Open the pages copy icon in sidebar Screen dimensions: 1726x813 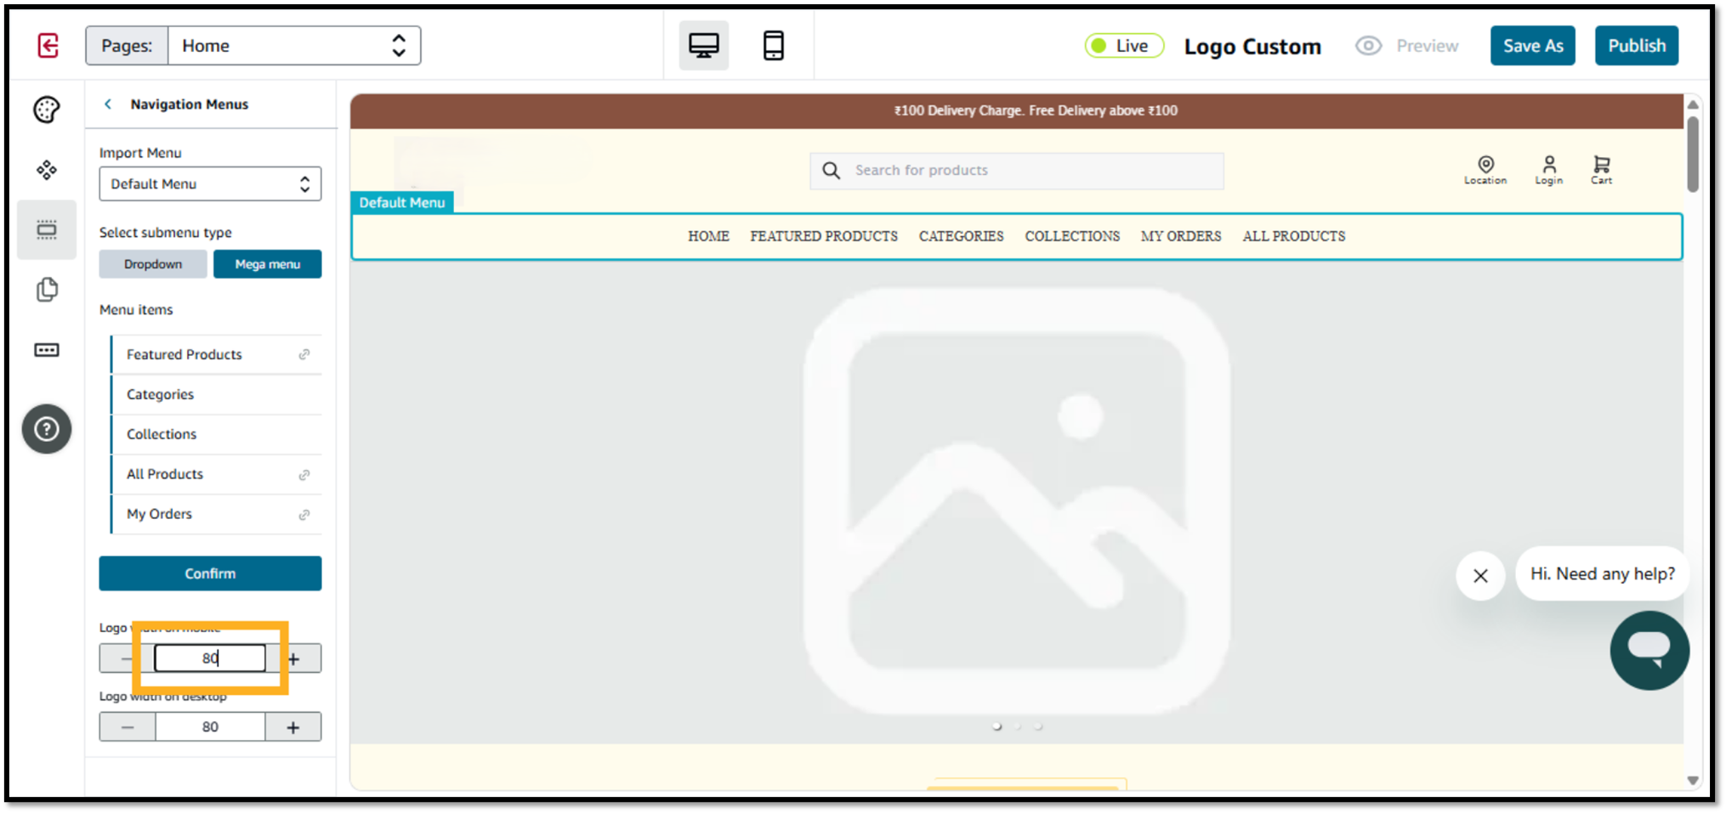[x=47, y=290]
